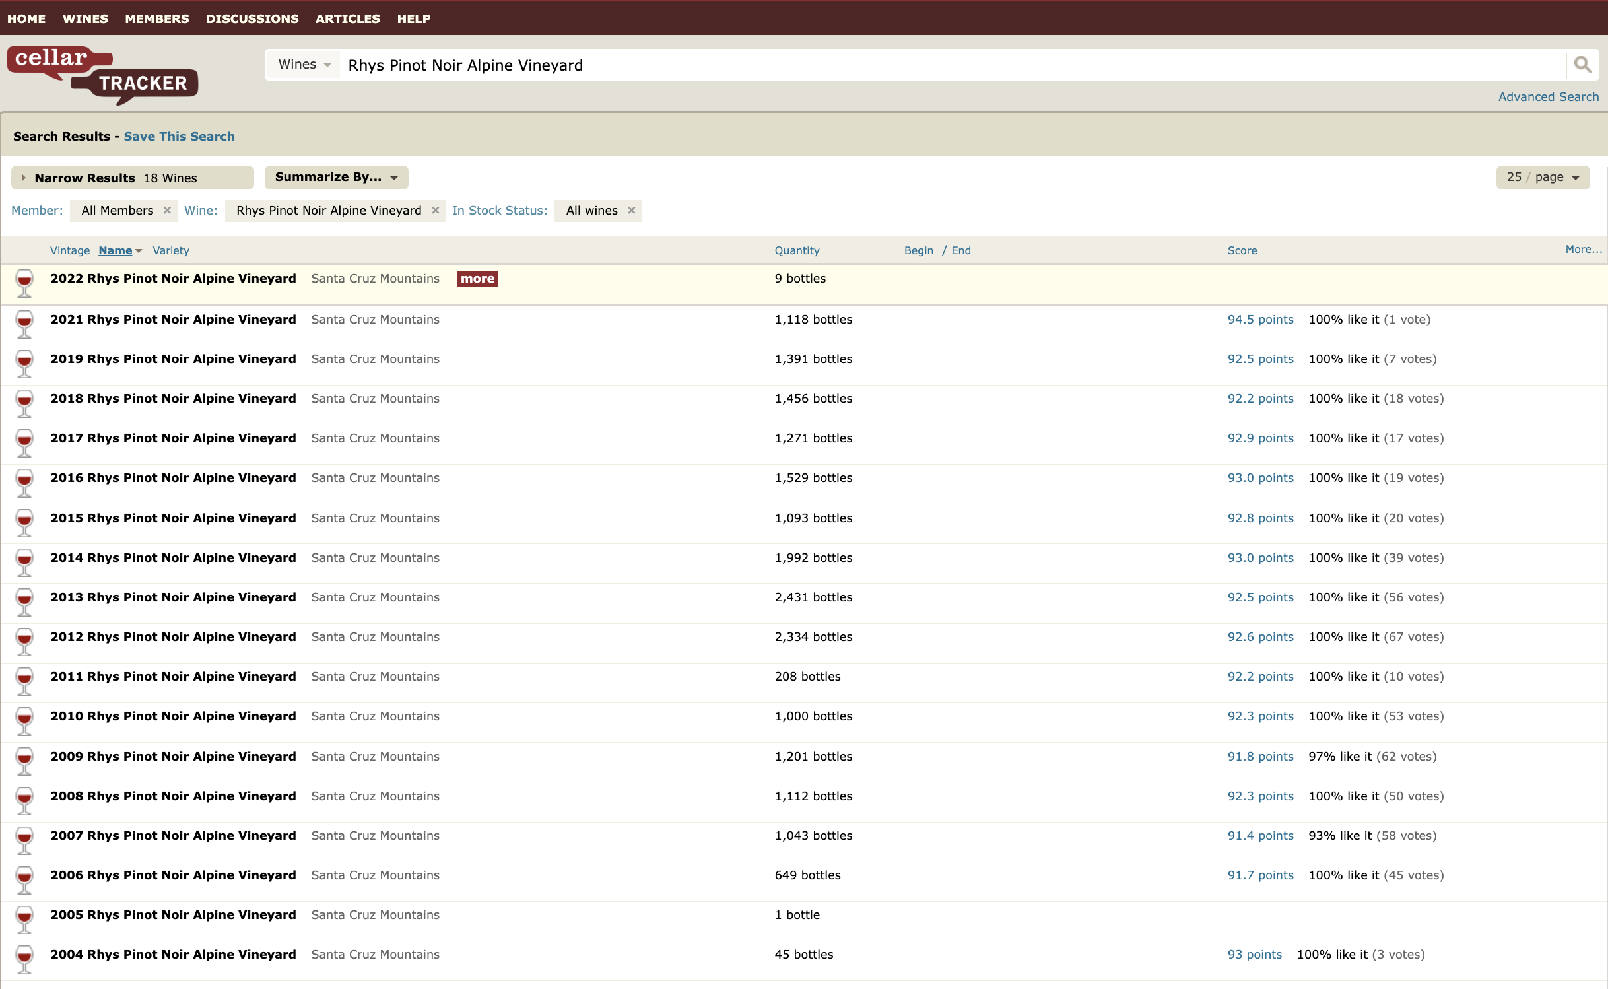Screen dimensions: 1608x989
Task: Click wine glass icon for 2010 vintage
Action: pos(24,721)
